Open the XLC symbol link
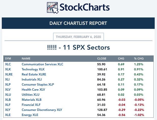The image size is (157, 120). (x=8, y=64)
